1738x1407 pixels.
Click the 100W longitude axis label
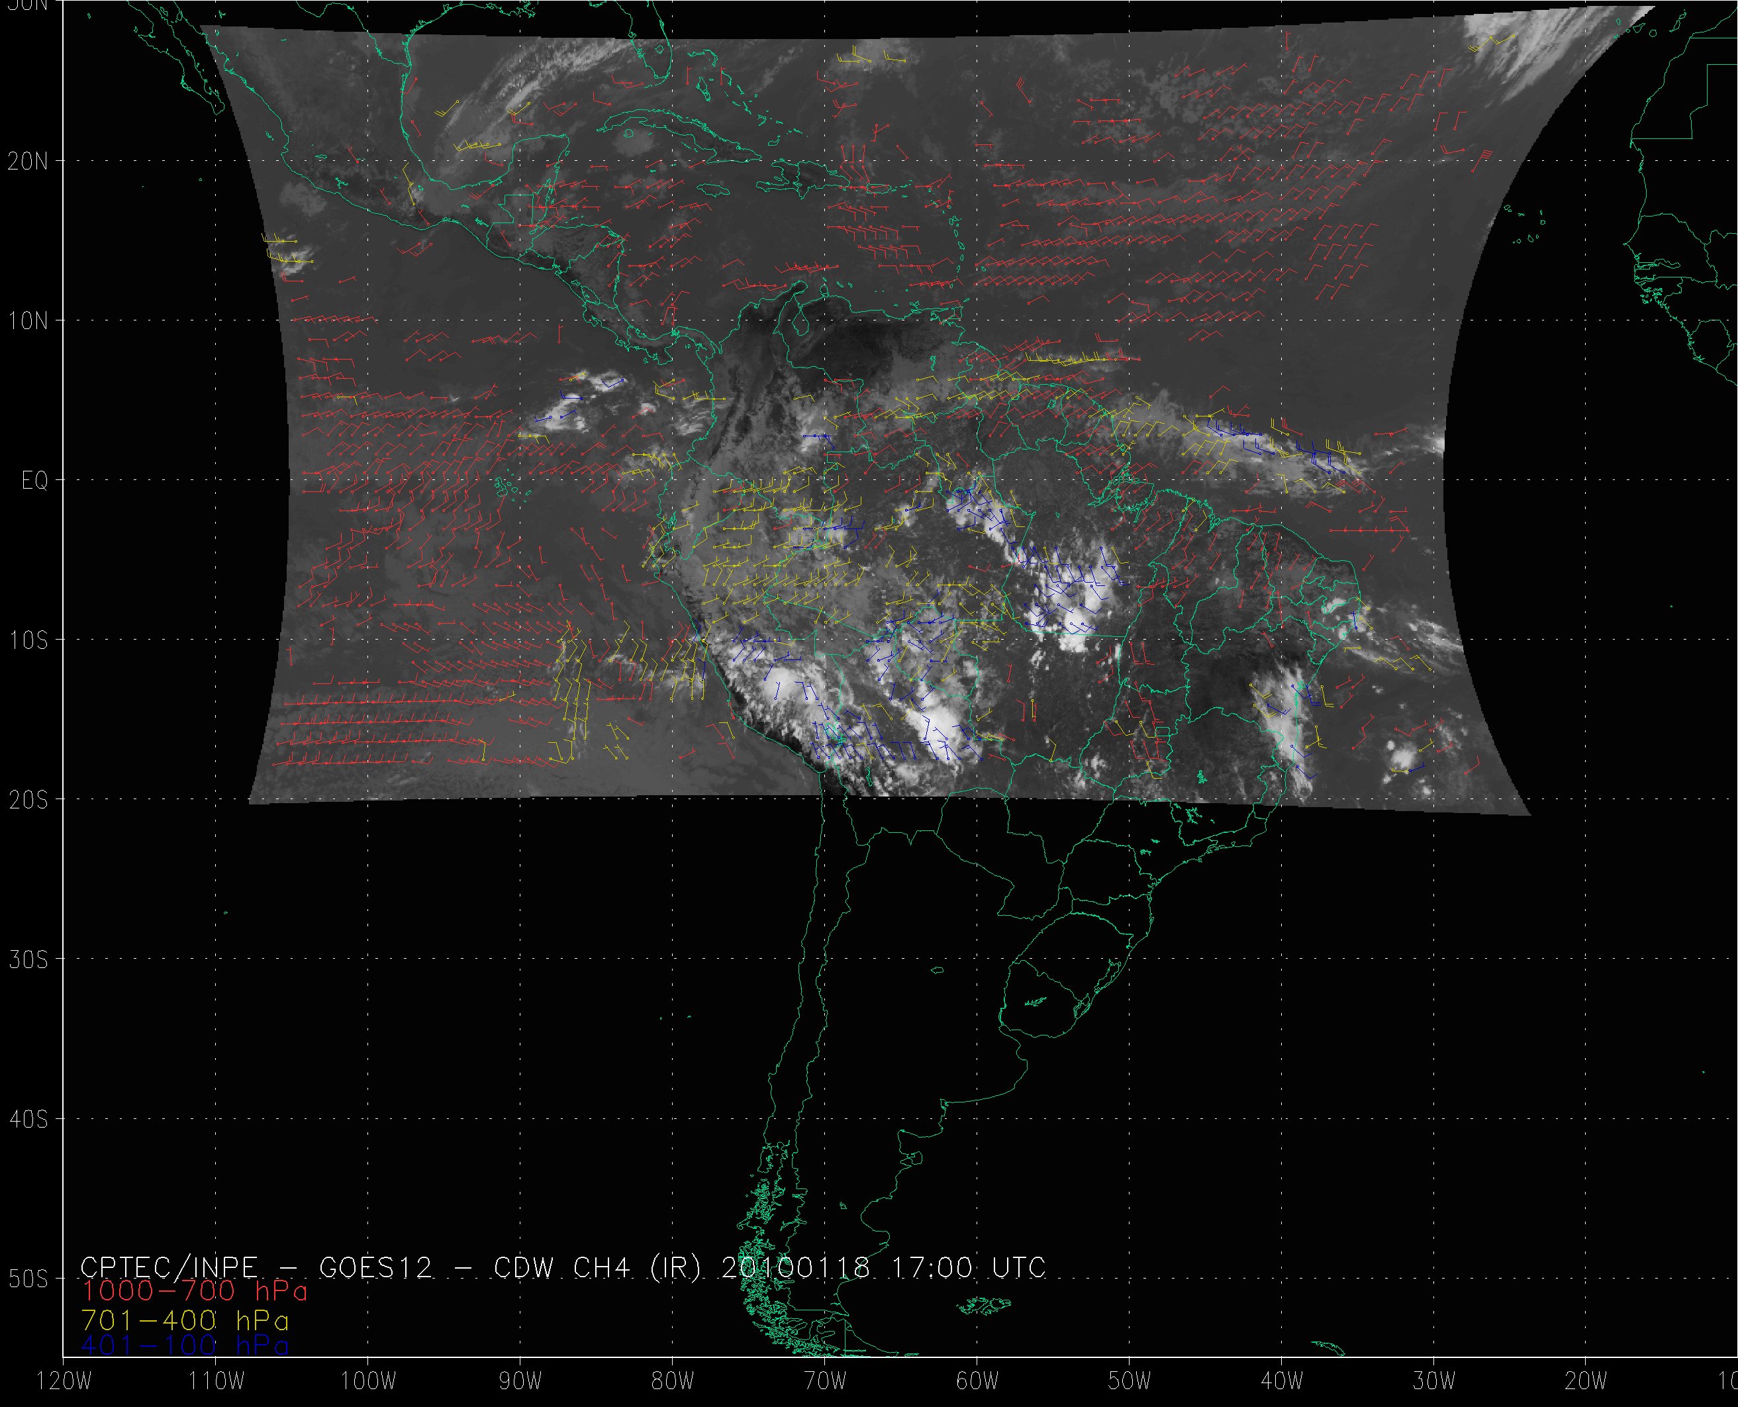tap(368, 1382)
